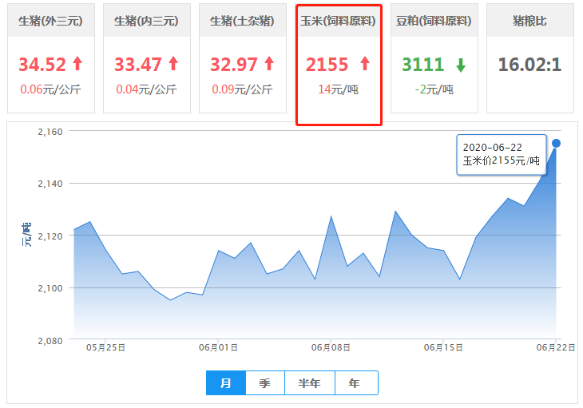Image resolution: width=583 pixels, height=408 pixels.
Task: Click the red up arrow beside 2155
Action: point(365,64)
